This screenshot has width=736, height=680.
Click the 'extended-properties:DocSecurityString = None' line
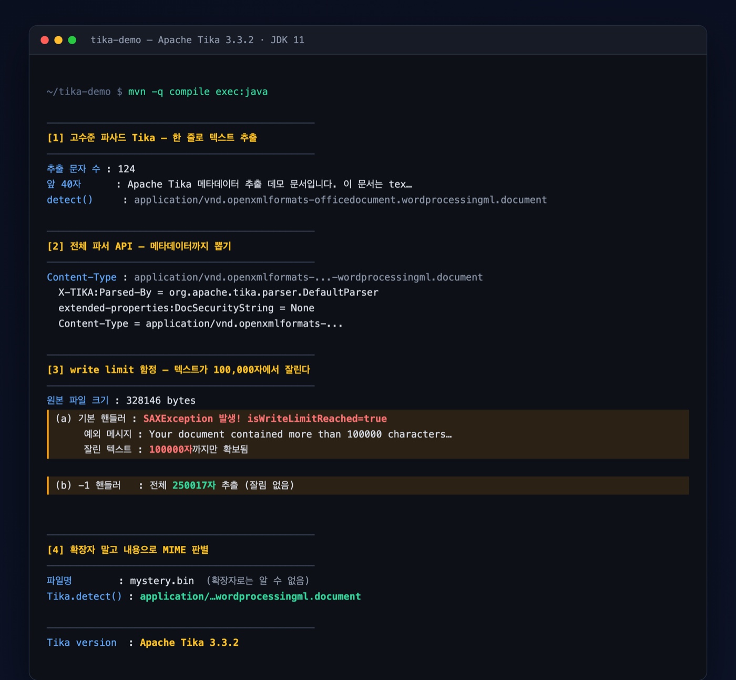(x=186, y=308)
